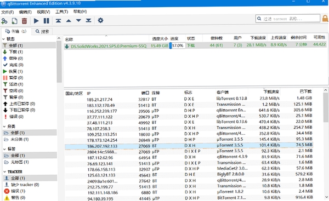Switch to the 搜索 tab
This screenshot has height=201, width=329.
42,31
